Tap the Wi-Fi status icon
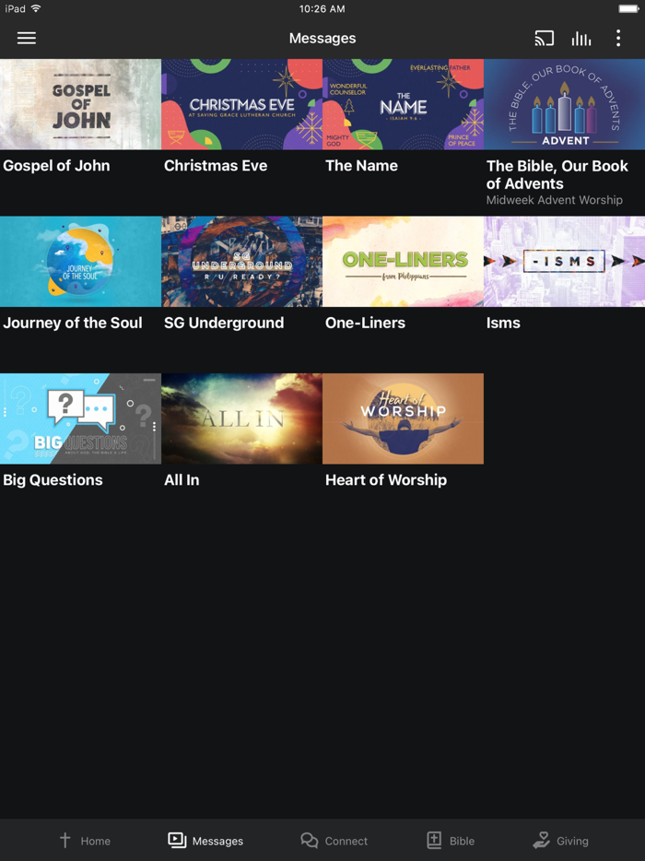Screen dimensions: 645x861 [36, 8]
